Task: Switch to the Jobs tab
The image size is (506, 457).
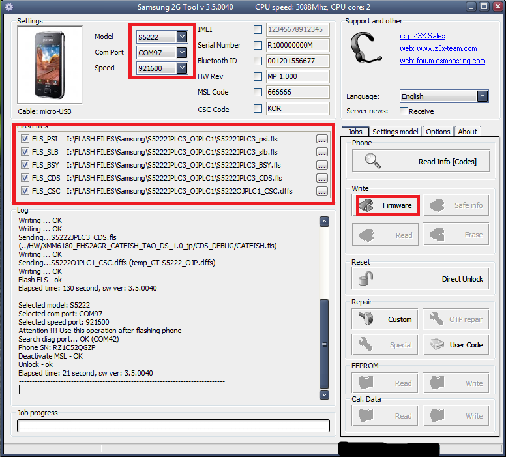Action: [x=355, y=131]
